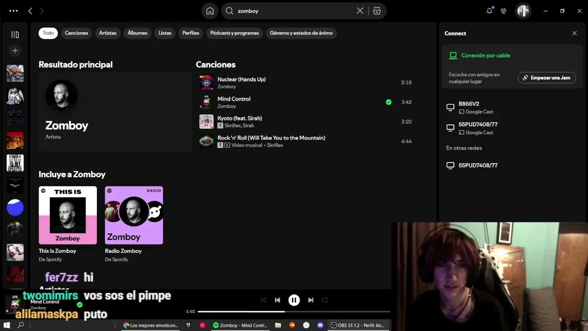Open Epic Games launcher taskbar icon
Image resolution: width=588 pixels, height=331 pixels.
point(188,325)
